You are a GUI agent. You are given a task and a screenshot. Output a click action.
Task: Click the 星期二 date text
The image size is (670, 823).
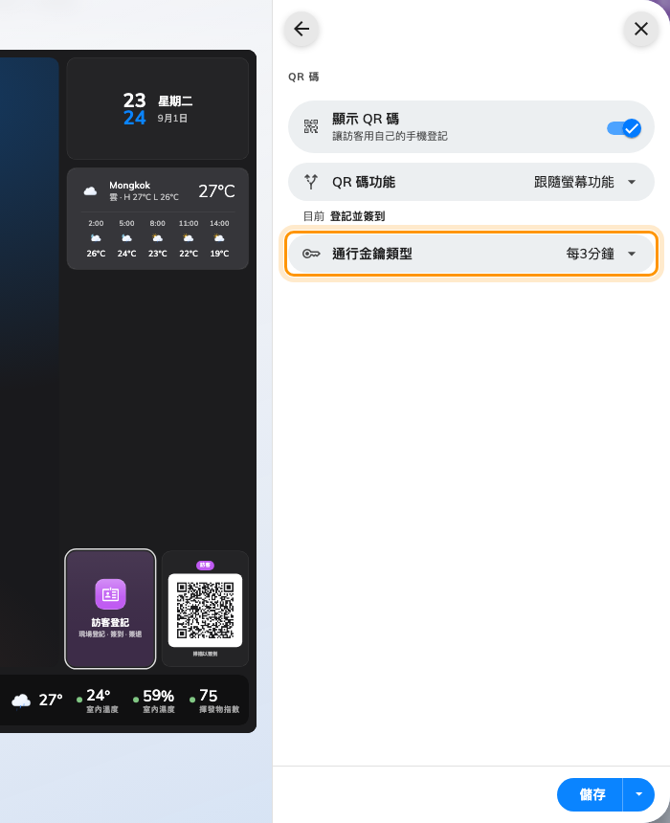(175, 100)
